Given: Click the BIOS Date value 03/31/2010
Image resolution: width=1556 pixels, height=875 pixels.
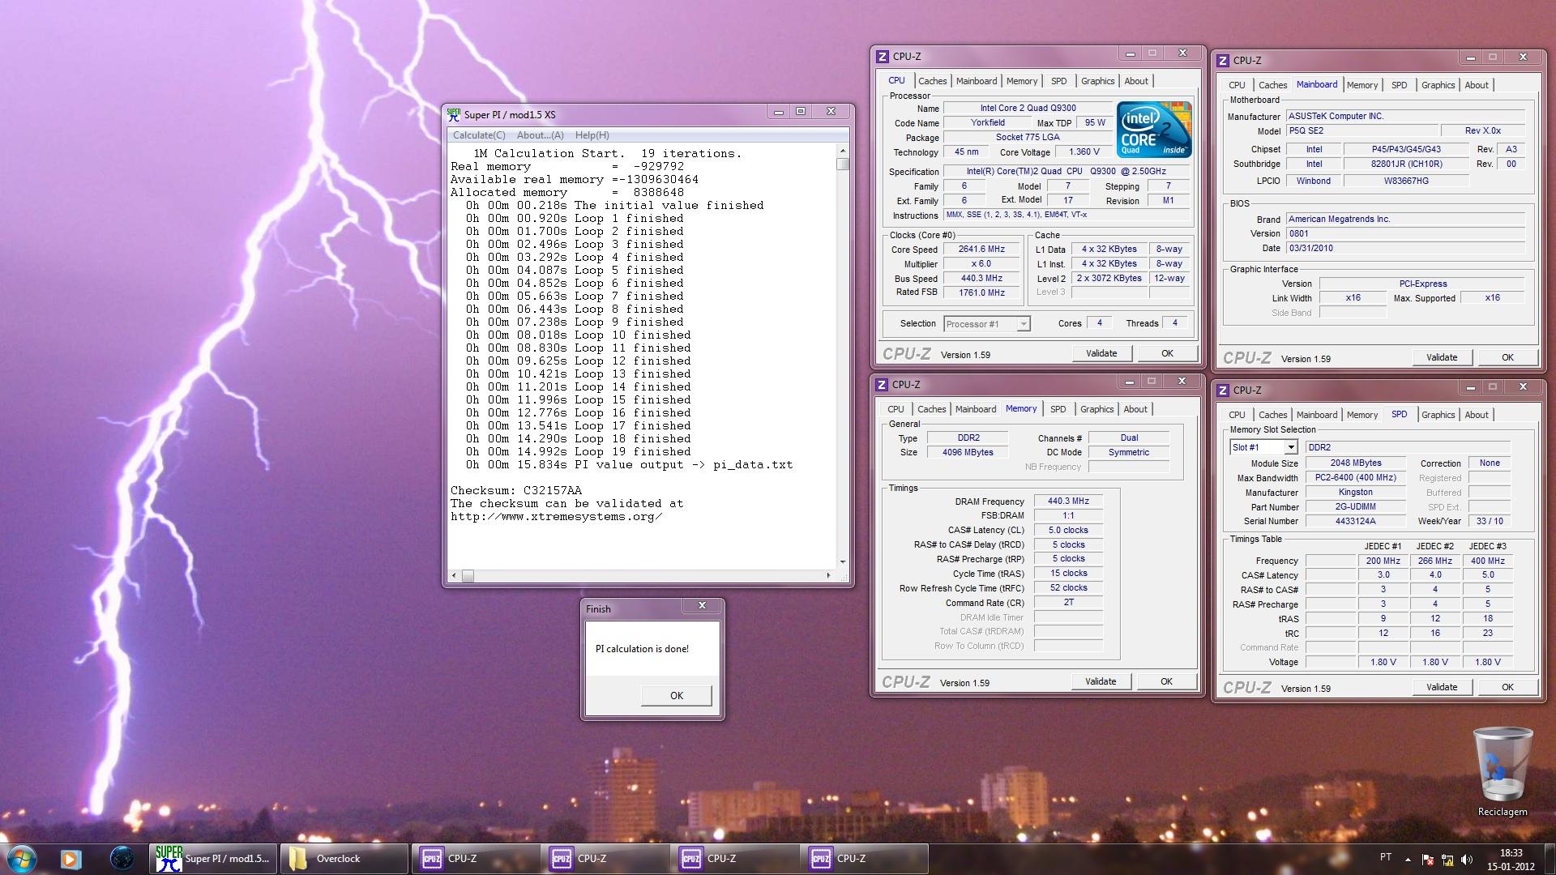Looking at the screenshot, I should coord(1406,249).
